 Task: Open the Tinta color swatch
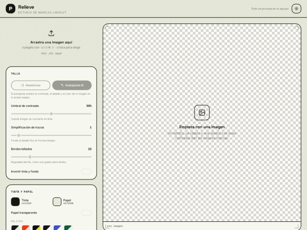15,202
